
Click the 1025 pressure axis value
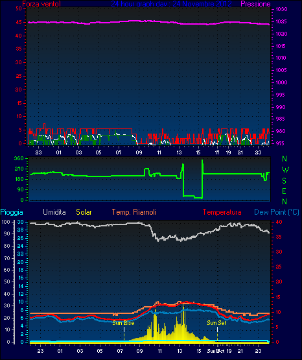click(x=281, y=21)
